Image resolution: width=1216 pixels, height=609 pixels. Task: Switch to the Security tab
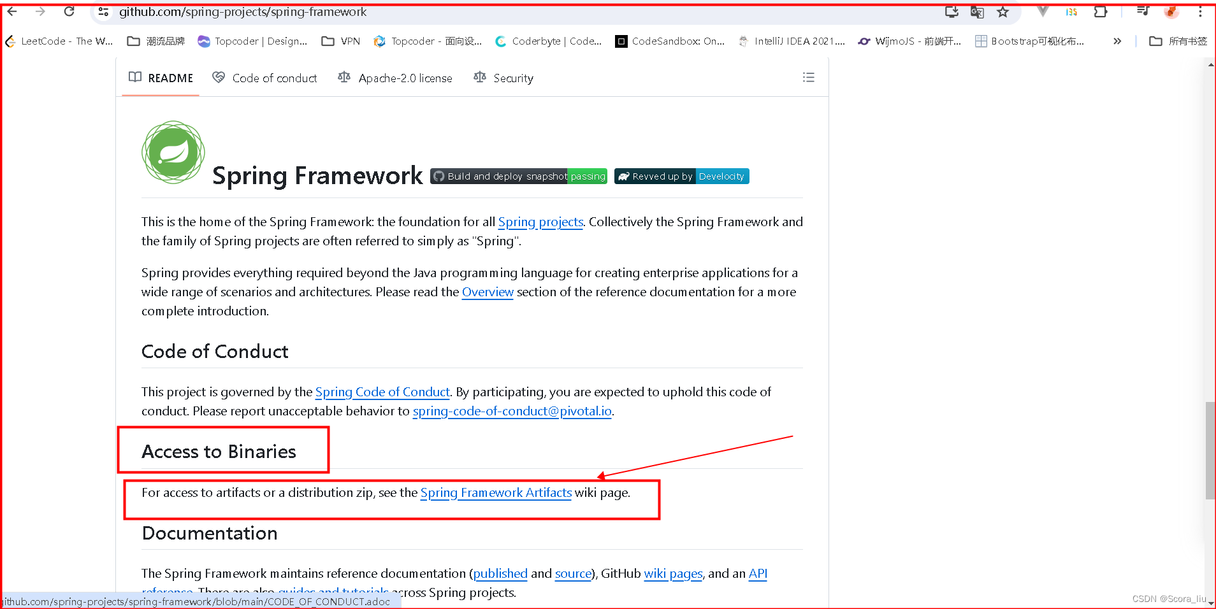tap(503, 78)
